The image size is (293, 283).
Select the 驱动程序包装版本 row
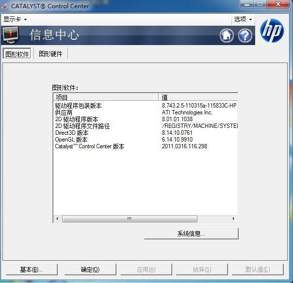tap(146, 106)
